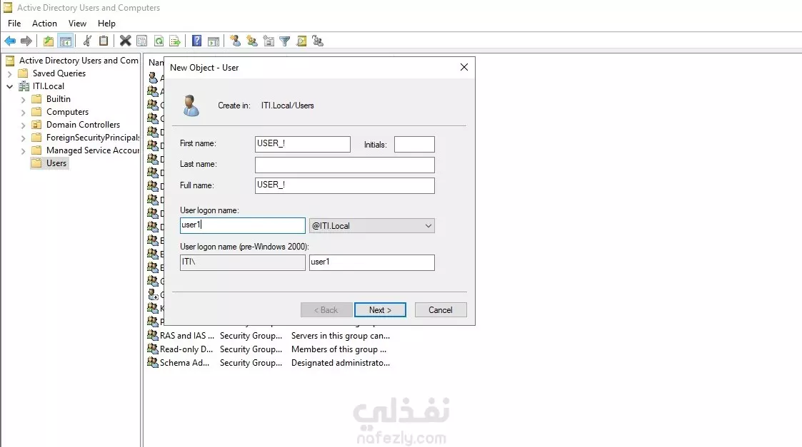Expand the Managed Service Accounts node
The image size is (802, 447).
[x=23, y=150]
